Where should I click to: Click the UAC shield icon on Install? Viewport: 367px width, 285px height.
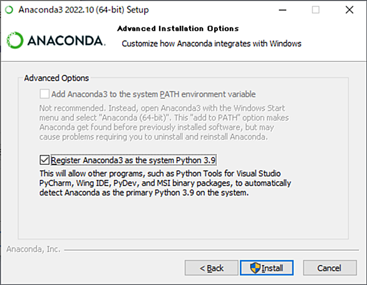[x=255, y=267]
